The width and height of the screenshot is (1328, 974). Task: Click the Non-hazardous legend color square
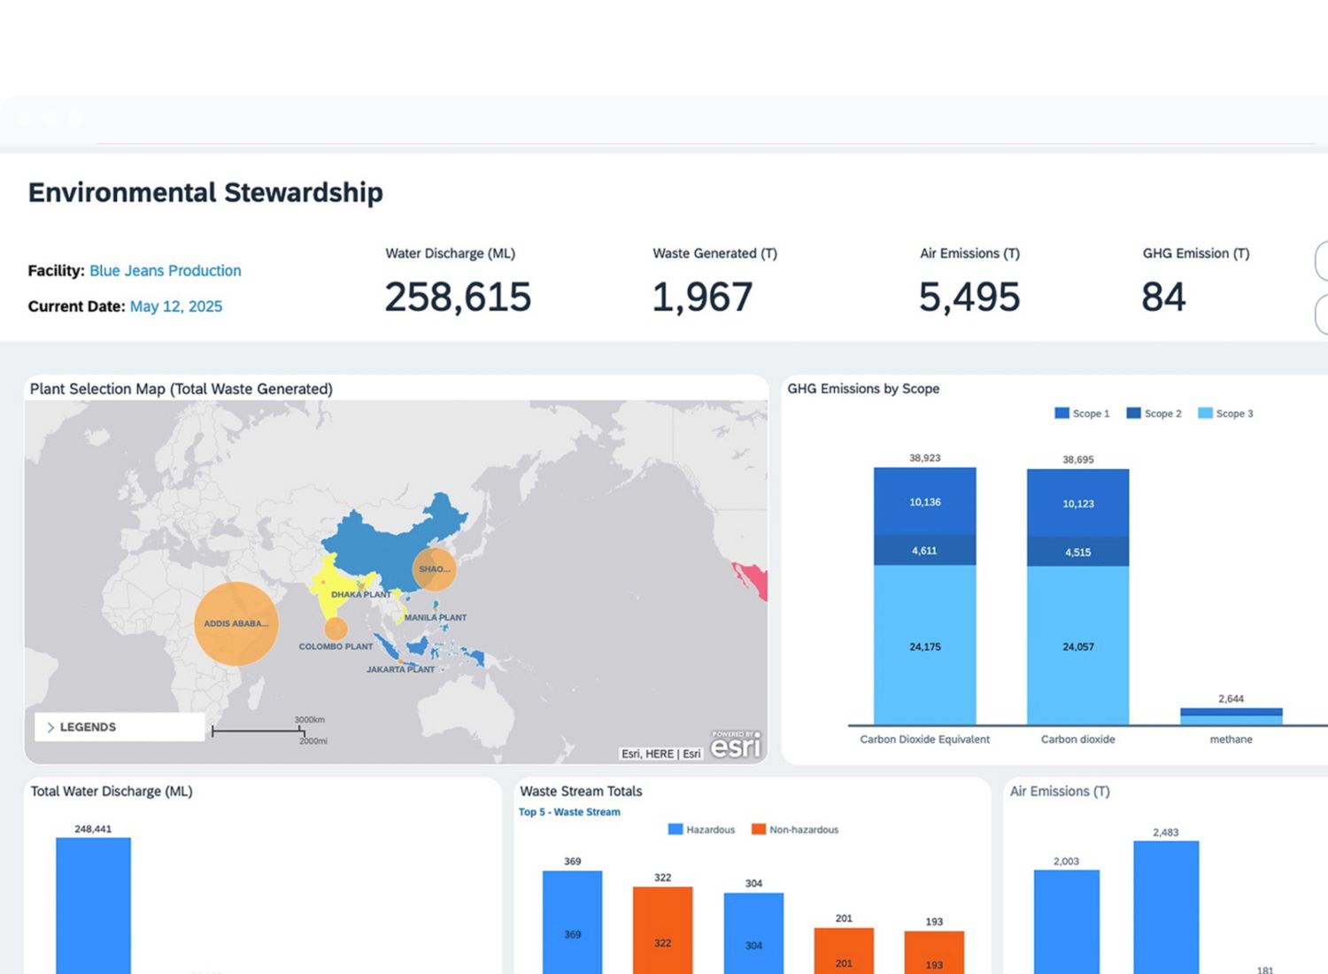tap(758, 830)
